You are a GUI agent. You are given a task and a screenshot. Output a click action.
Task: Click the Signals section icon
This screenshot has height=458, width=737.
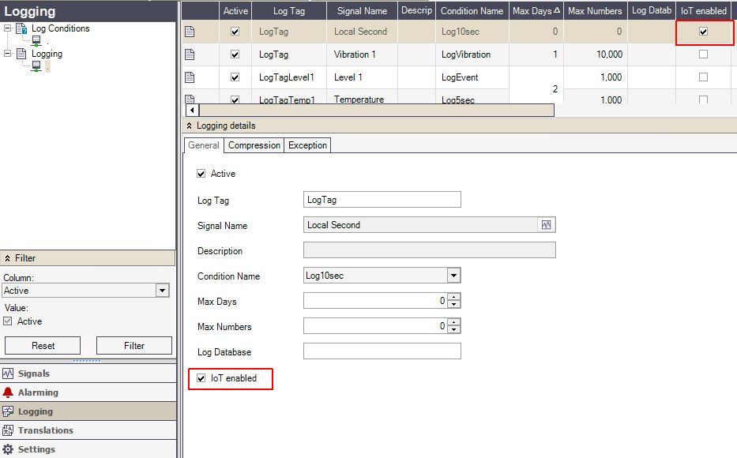coord(8,374)
